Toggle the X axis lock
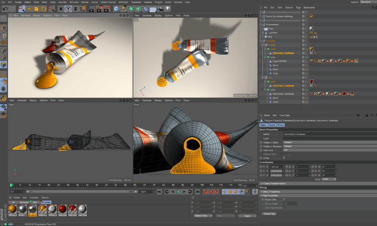This screenshot has width=377, height=226. click(61, 9)
